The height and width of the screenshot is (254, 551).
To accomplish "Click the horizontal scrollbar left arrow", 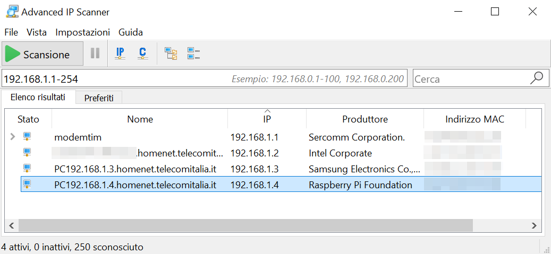I will point(12,225).
